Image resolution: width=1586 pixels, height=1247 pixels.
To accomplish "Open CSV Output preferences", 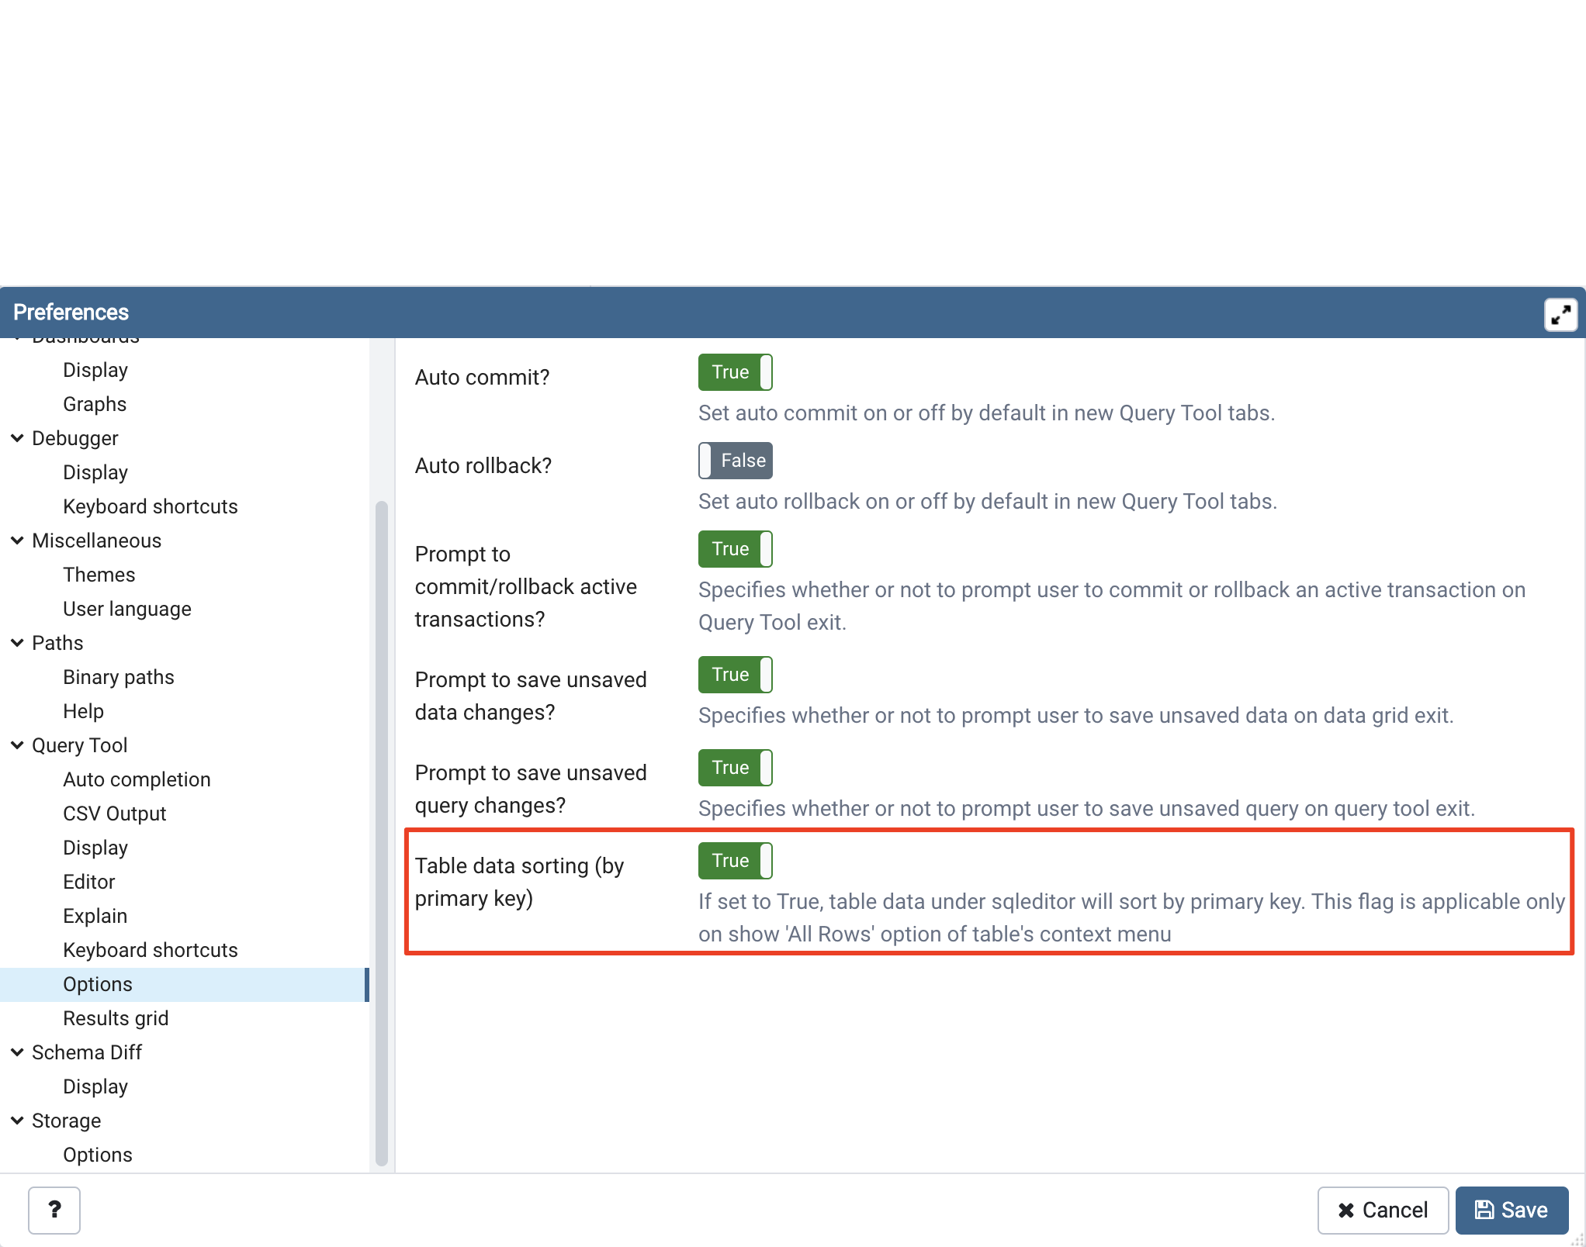I will (114, 813).
